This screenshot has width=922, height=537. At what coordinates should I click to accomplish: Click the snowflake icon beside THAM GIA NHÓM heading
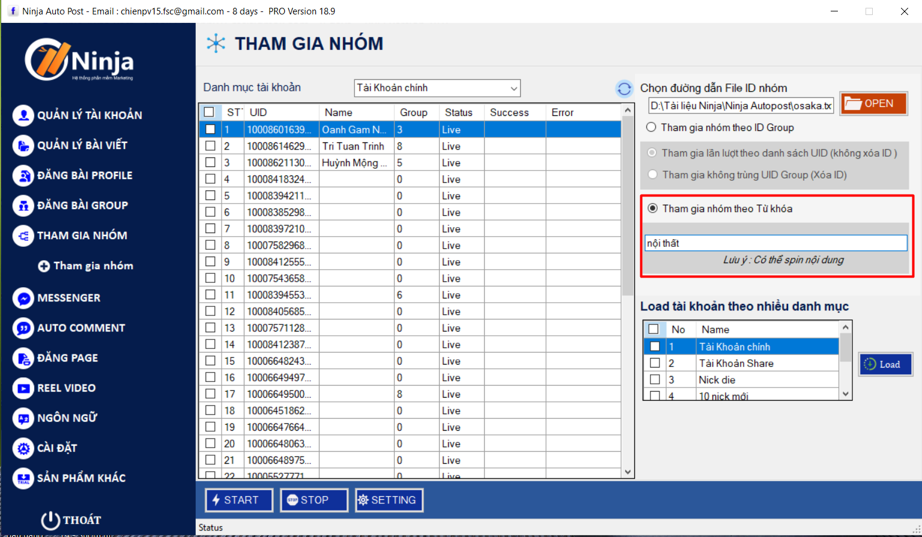216,43
